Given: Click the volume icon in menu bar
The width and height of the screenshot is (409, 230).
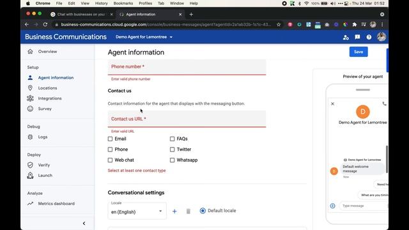Looking at the screenshot, I should click(333, 3).
